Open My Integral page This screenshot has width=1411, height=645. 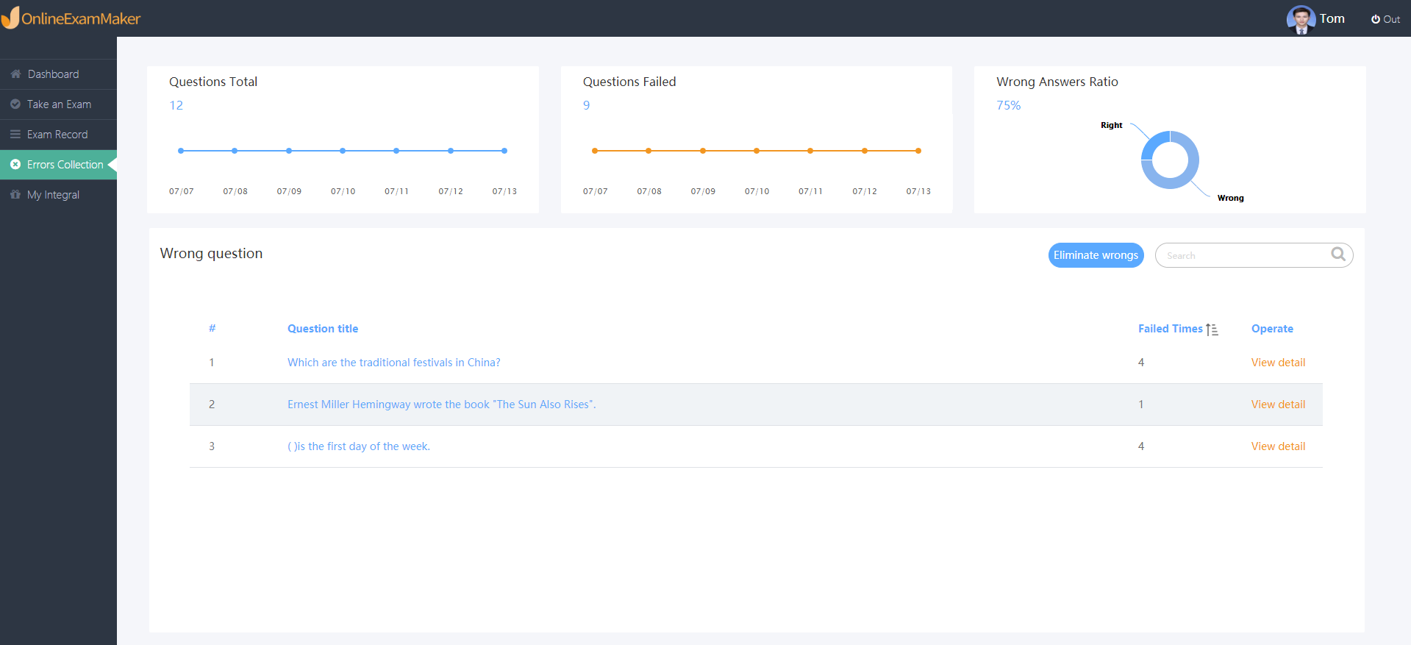59,195
